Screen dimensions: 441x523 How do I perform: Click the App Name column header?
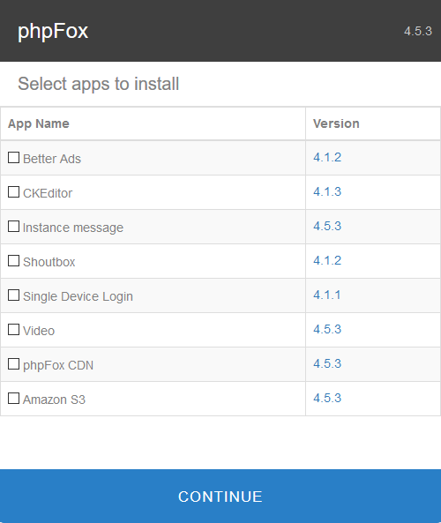click(x=39, y=123)
